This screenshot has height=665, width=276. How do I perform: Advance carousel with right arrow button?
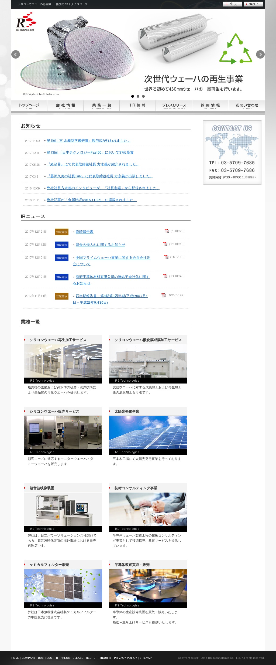[260, 55]
